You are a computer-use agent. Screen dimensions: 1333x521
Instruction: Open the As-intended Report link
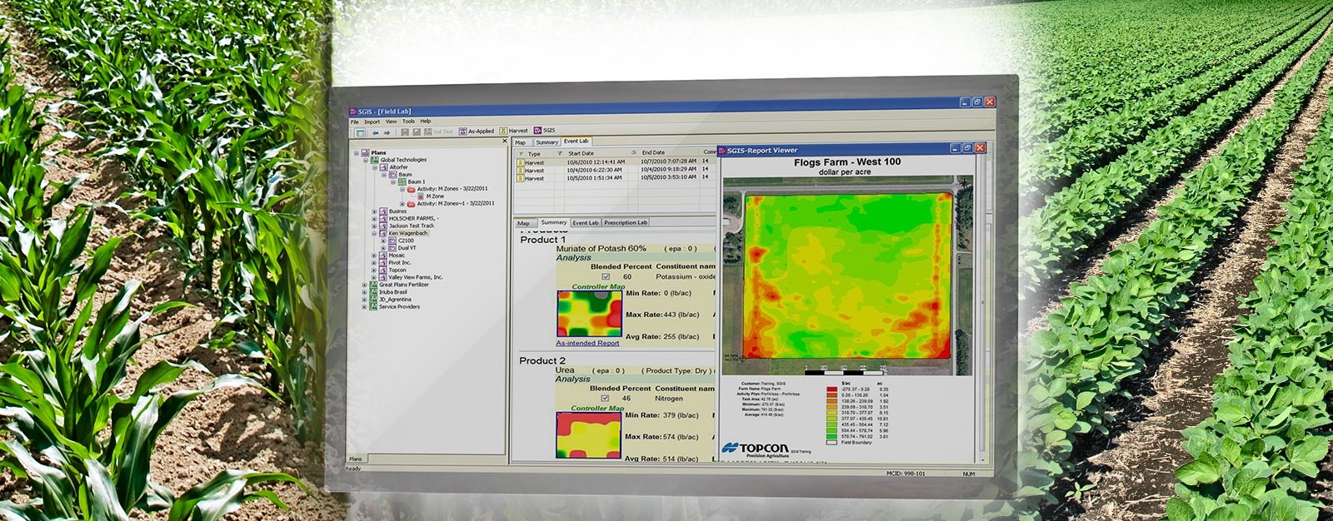pos(587,343)
